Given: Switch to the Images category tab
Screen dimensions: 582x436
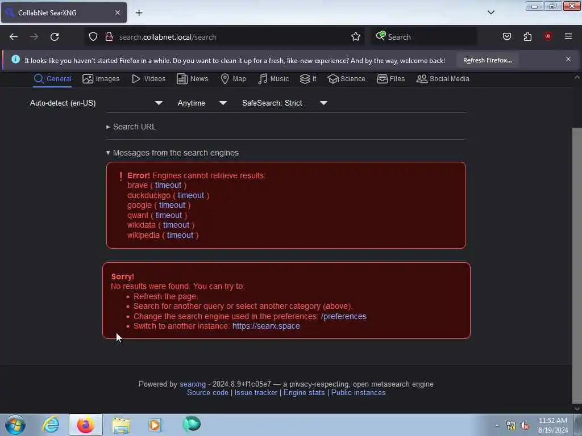Looking at the screenshot, I should 101,78.
